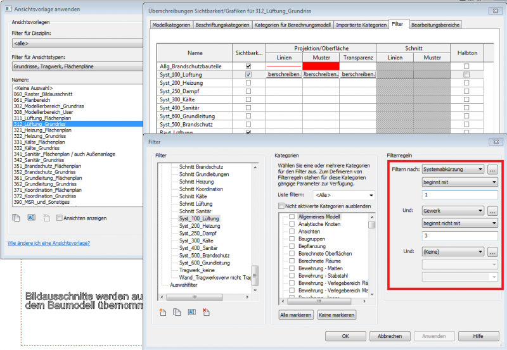Screen dimensions: 507x350
Task: Open the Filtern nach Systemabkürzung dropdown
Action: [x=452, y=170]
